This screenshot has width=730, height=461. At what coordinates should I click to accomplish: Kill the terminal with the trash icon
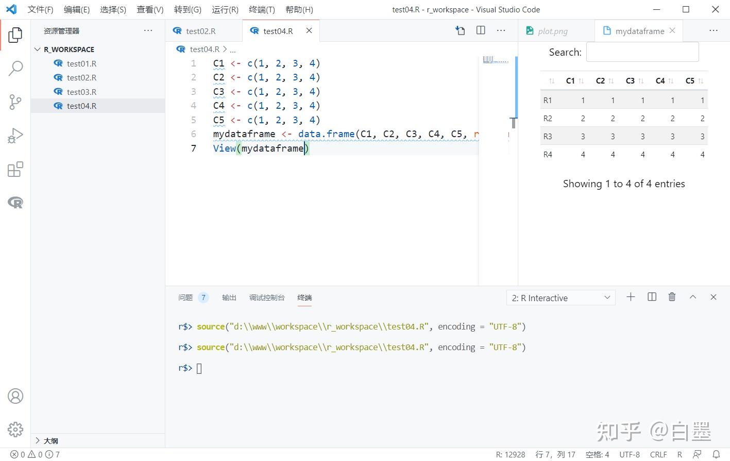coord(672,297)
